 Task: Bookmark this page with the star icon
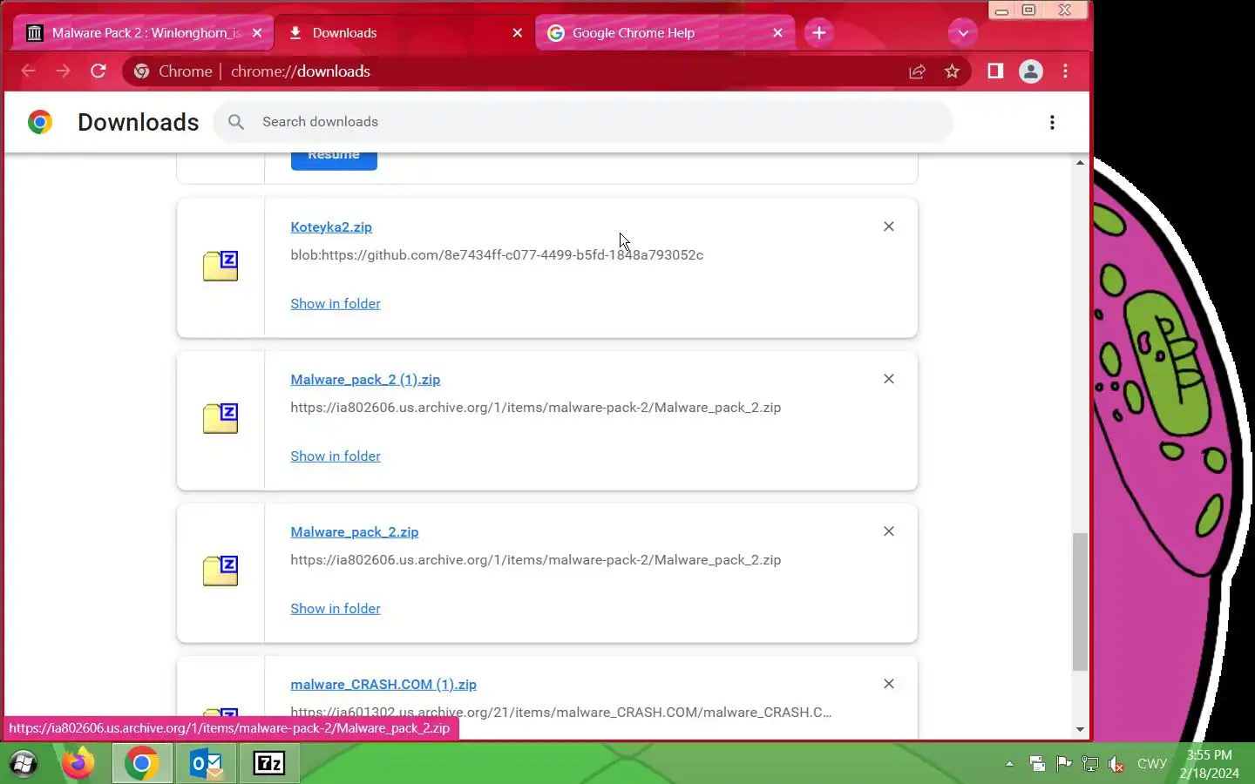click(952, 71)
